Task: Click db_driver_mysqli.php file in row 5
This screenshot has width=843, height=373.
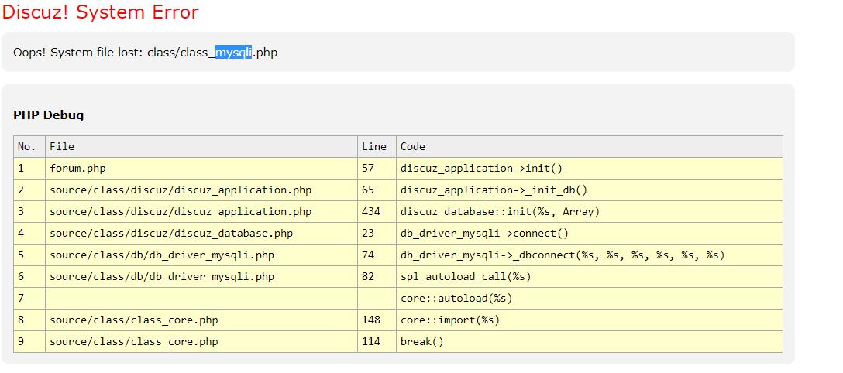Action: coord(201,255)
